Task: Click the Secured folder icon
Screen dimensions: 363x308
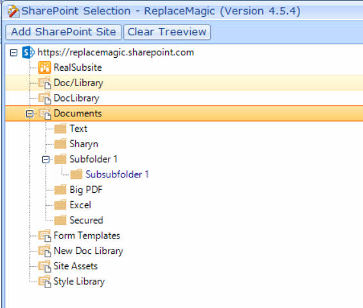Action: [60, 221]
